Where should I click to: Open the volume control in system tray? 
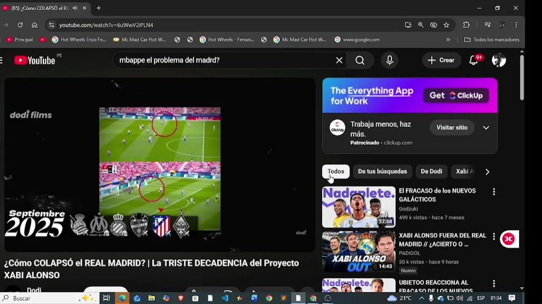[460, 298]
